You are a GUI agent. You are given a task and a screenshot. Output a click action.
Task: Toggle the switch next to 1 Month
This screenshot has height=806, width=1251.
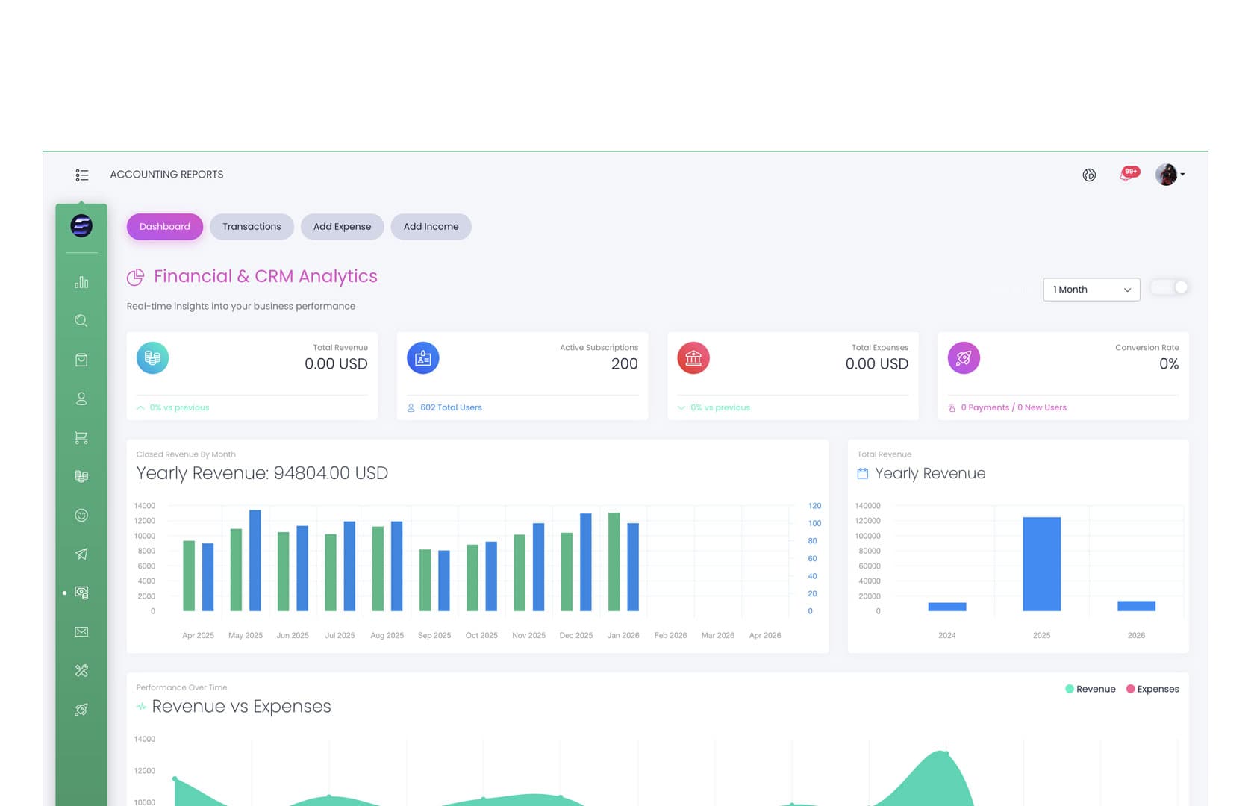point(1169,287)
